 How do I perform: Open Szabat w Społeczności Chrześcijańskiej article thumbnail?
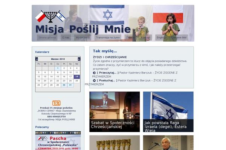tap(115, 112)
